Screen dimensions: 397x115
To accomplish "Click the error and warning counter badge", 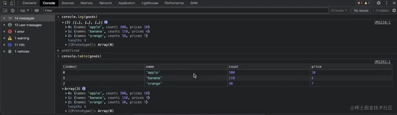I will click(x=364, y=3).
